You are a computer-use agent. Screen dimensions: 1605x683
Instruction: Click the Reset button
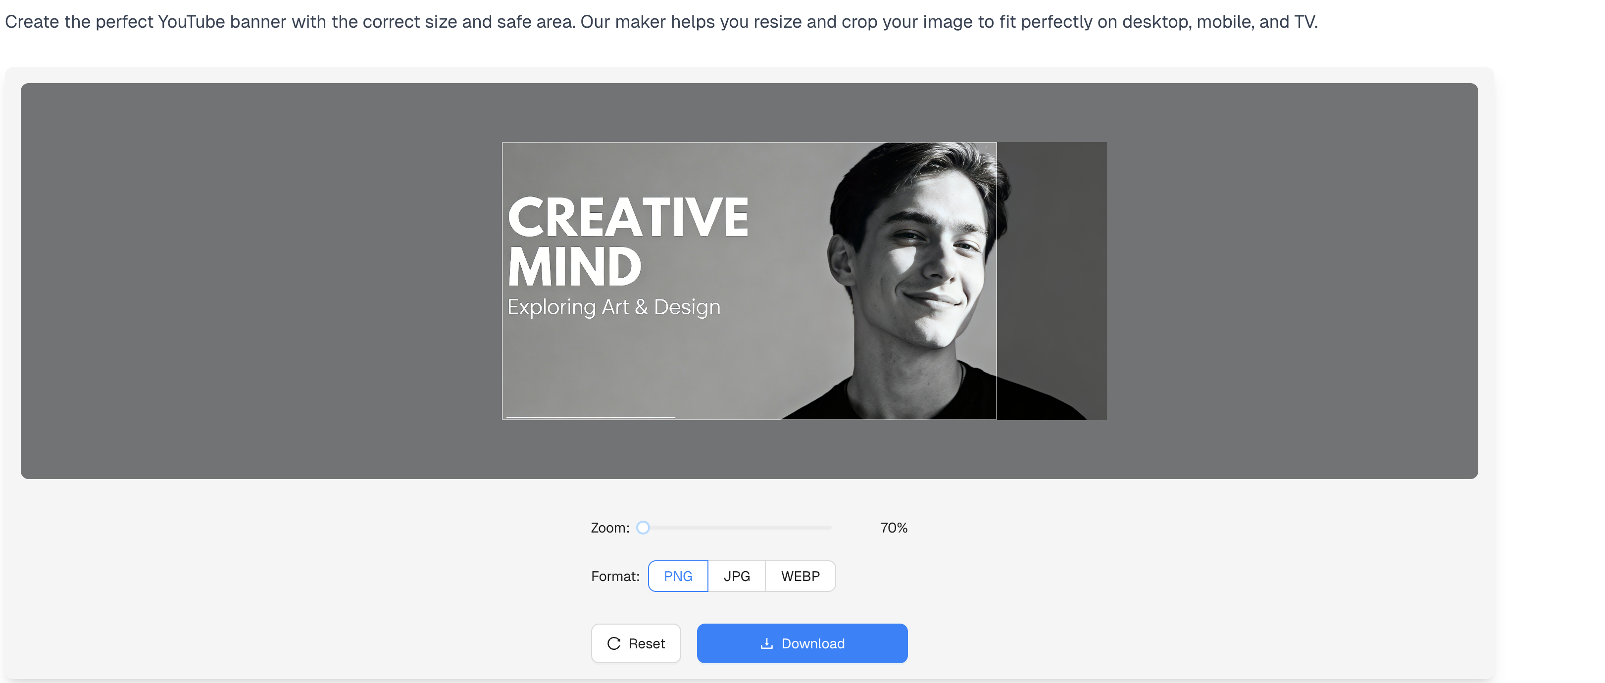click(x=636, y=643)
